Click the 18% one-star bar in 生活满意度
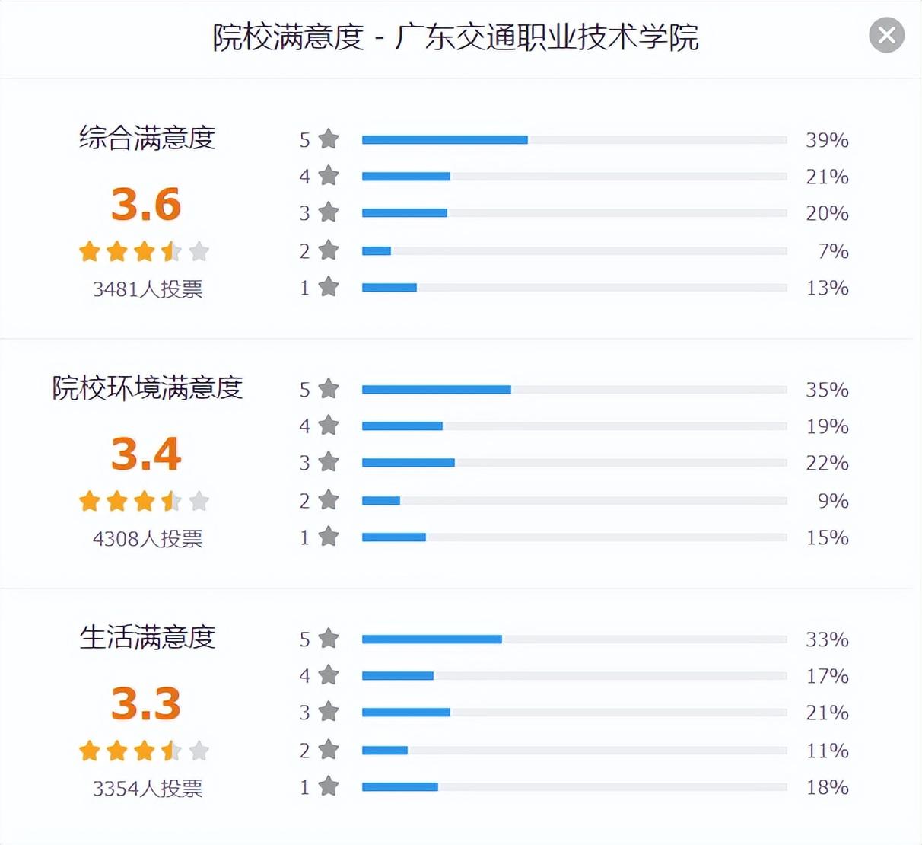922x845 pixels. point(400,787)
